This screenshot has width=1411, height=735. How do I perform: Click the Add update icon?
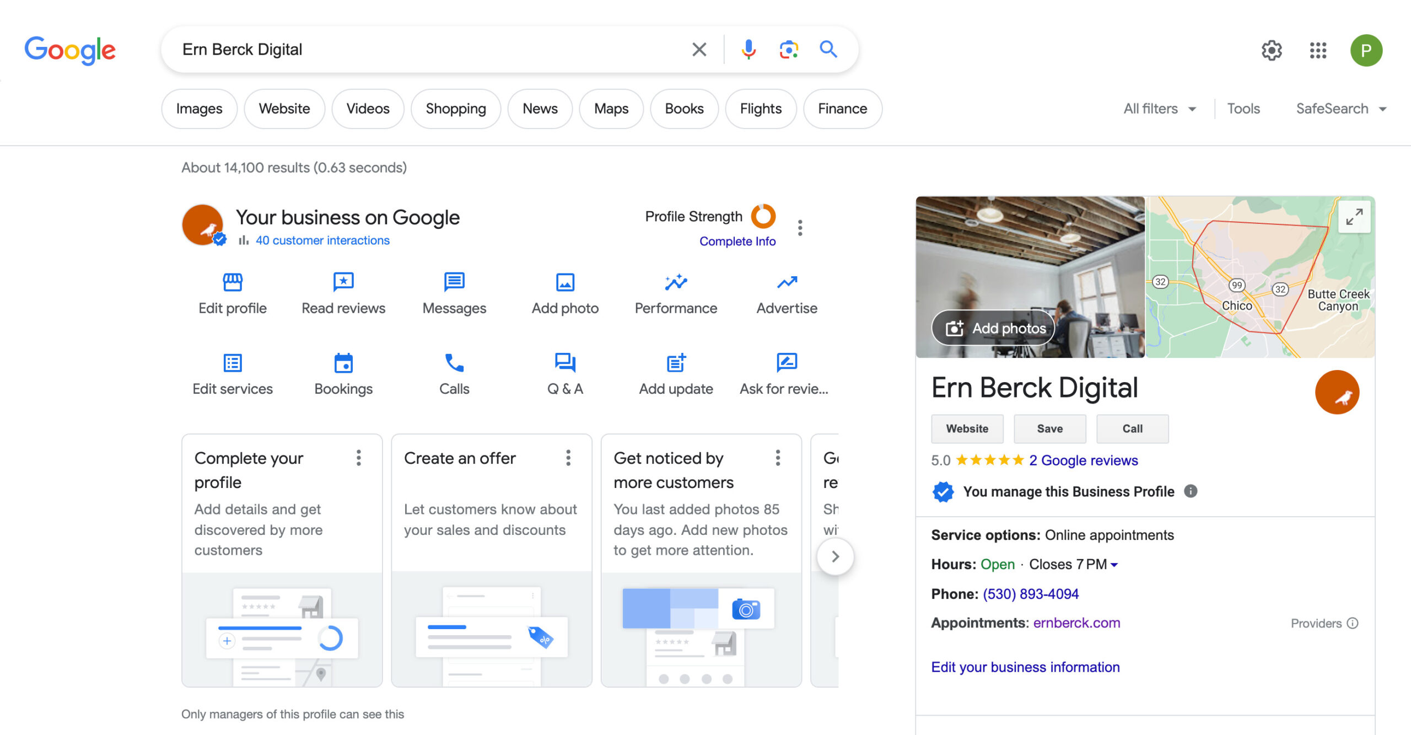(x=676, y=363)
